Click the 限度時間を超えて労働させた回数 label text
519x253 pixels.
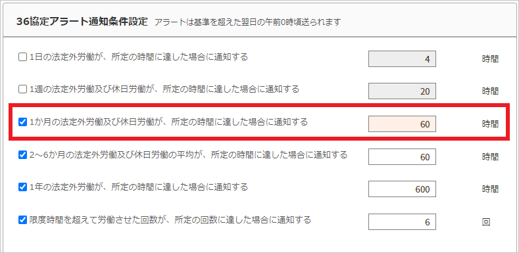(x=170, y=219)
